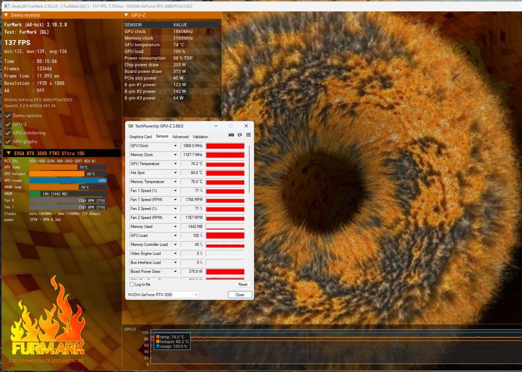Open the Board Power Draw dropdown
Image resolution: width=522 pixels, height=372 pixels.
pos(175,272)
